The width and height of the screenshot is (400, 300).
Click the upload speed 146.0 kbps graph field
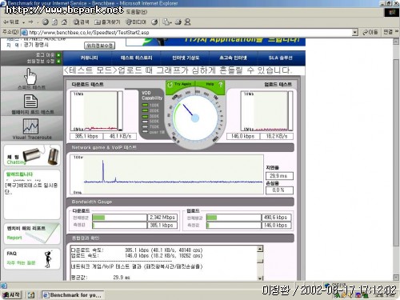[x=242, y=136]
